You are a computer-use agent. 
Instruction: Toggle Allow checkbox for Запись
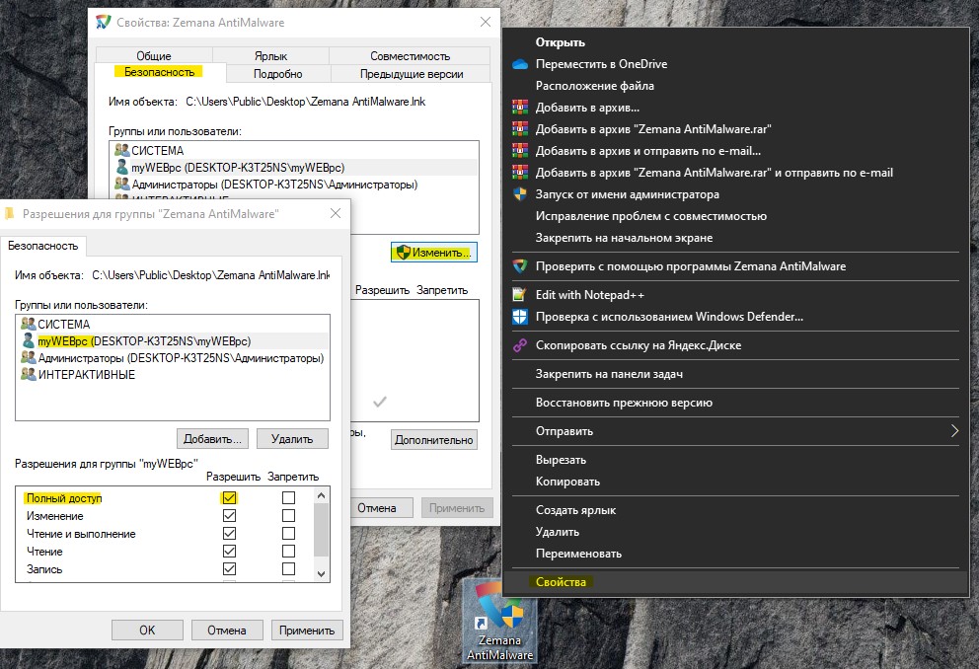(x=229, y=569)
